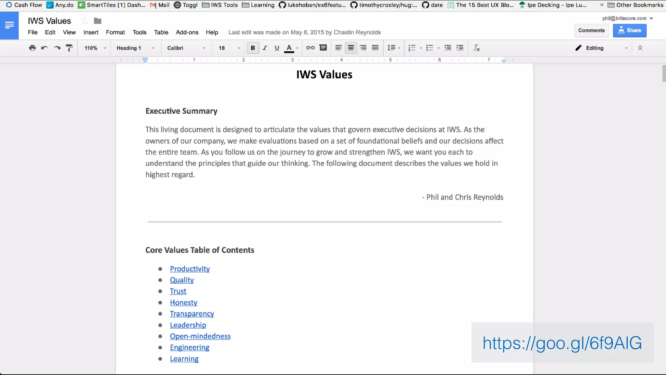Follow the Transparency contents link
Viewport: 666px width, 375px height.
click(x=192, y=314)
